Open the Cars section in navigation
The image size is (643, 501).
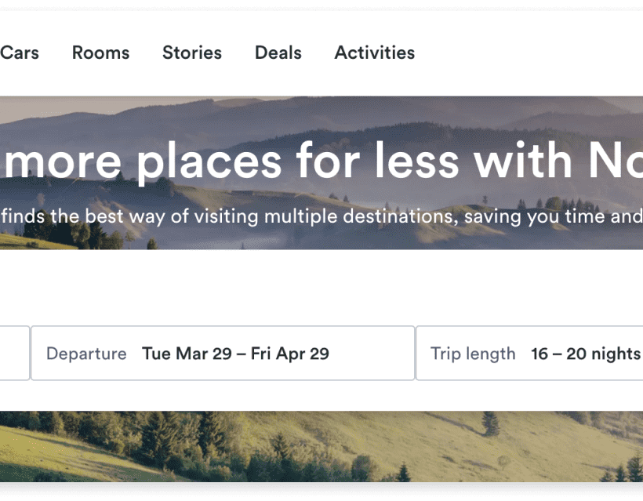point(20,53)
